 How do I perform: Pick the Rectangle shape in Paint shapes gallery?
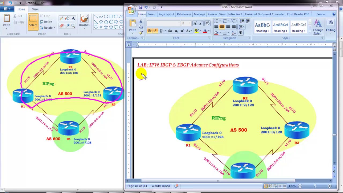(x=111, y=17)
